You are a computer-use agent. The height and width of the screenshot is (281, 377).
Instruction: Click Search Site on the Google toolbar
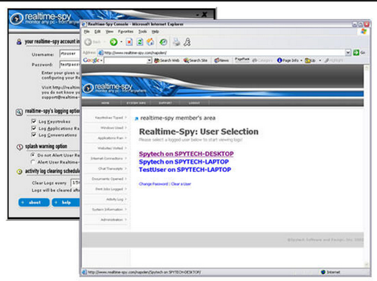click(196, 60)
